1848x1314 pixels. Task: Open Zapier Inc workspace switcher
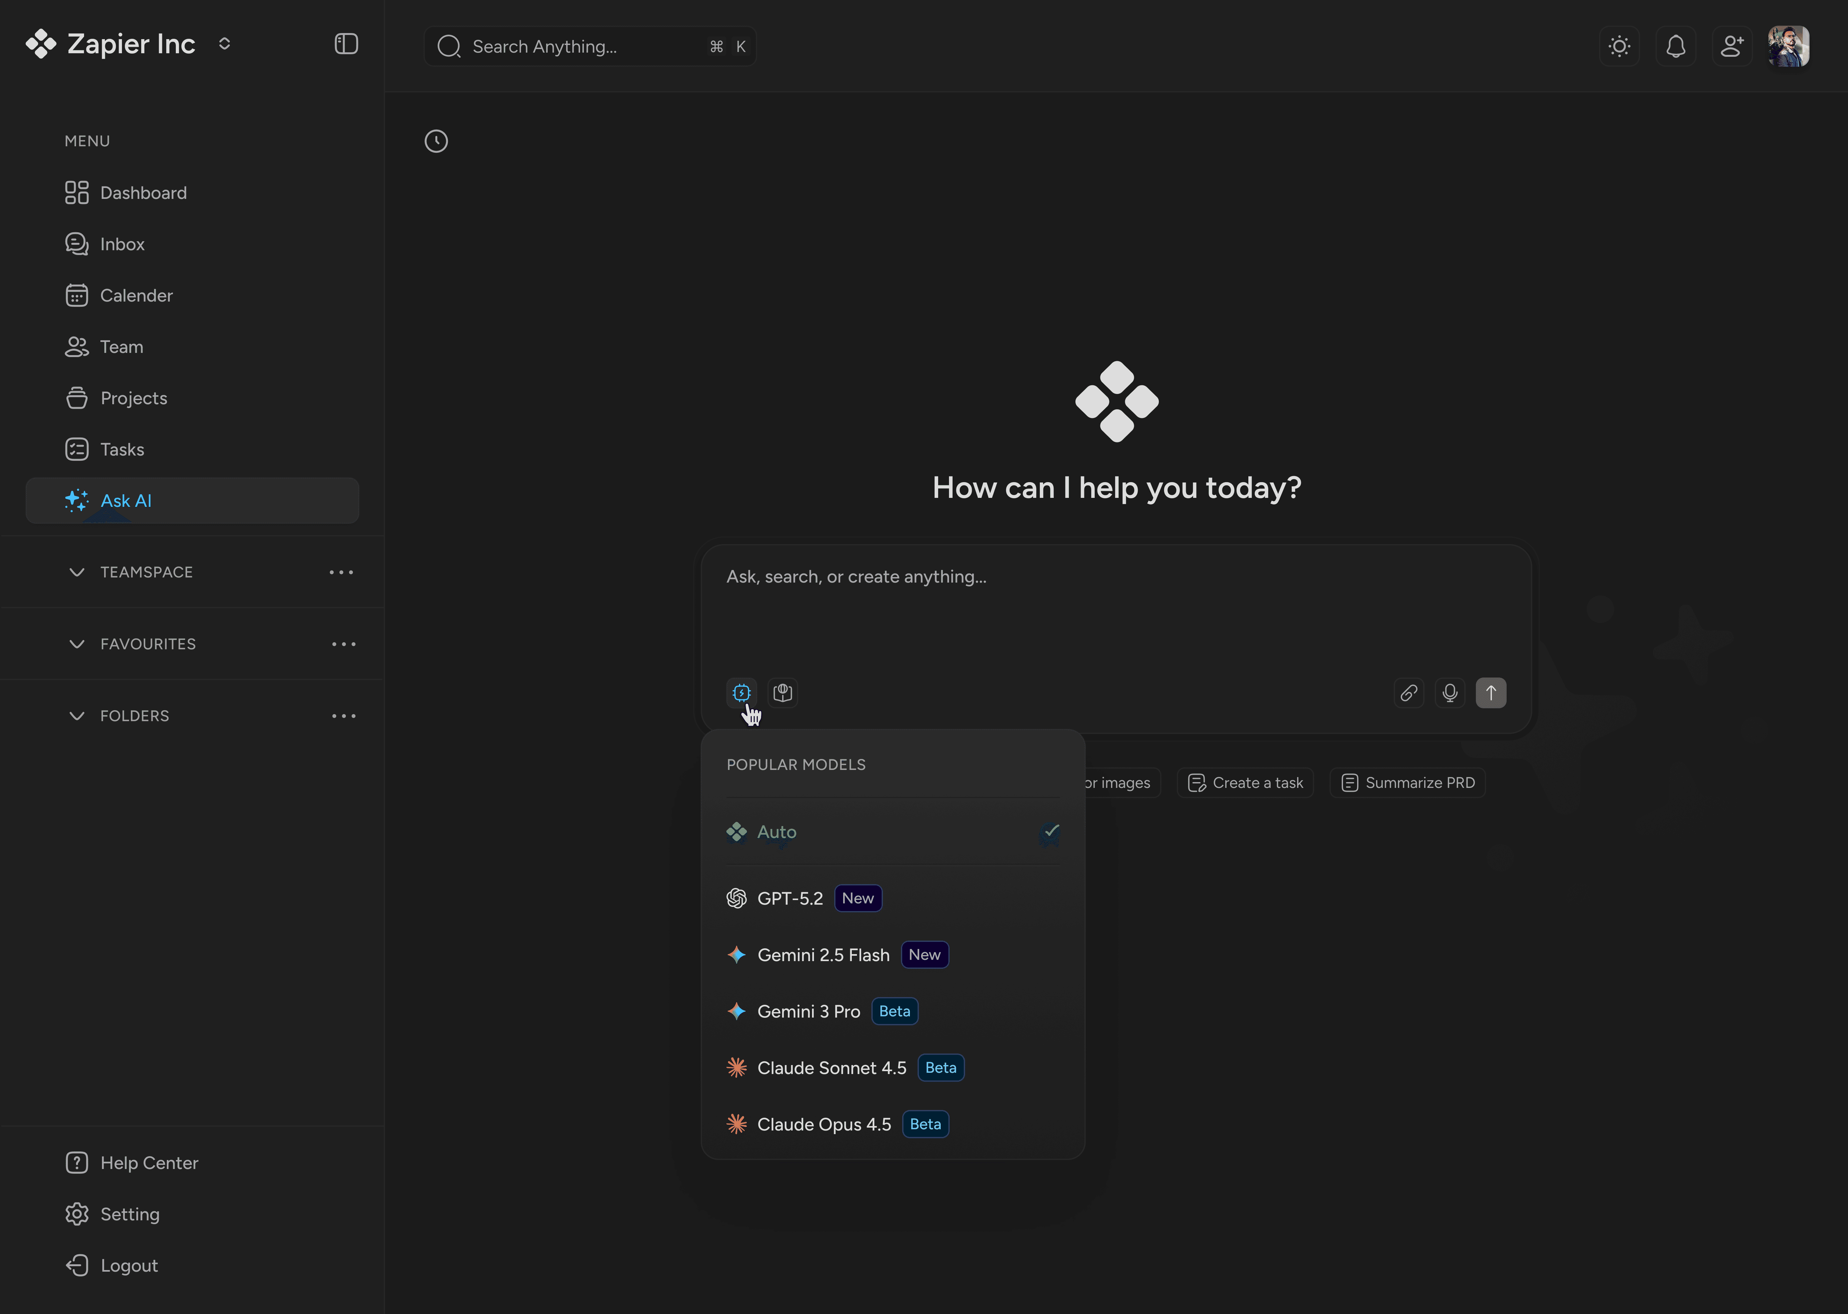[224, 44]
